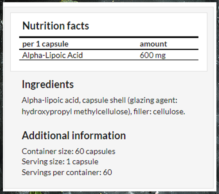Select the Alpha-Lipoic Acid row label
The image size is (219, 194).
[53, 55]
